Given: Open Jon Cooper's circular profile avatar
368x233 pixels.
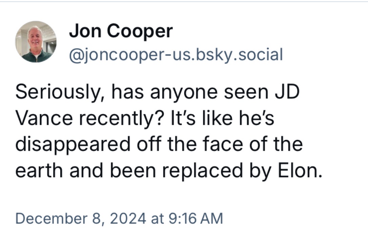Looking at the screenshot, I should click(x=36, y=42).
